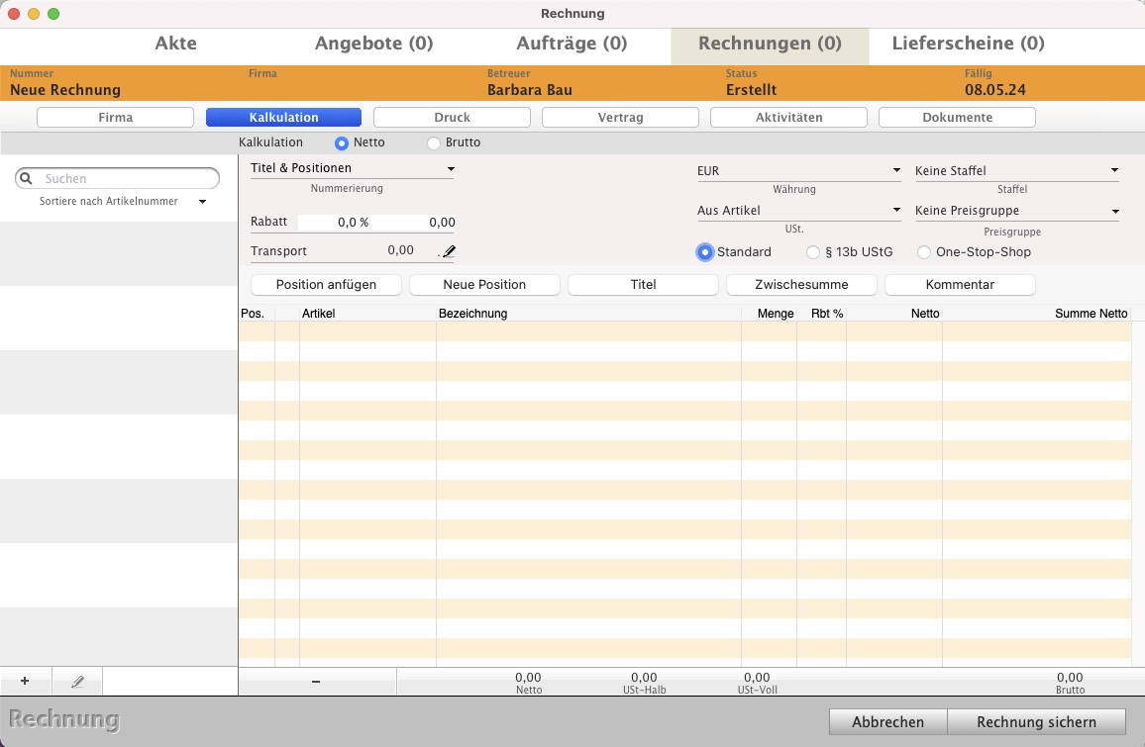Image resolution: width=1145 pixels, height=747 pixels.
Task: Click the plus icon at bottom left
Action: pos(25,682)
